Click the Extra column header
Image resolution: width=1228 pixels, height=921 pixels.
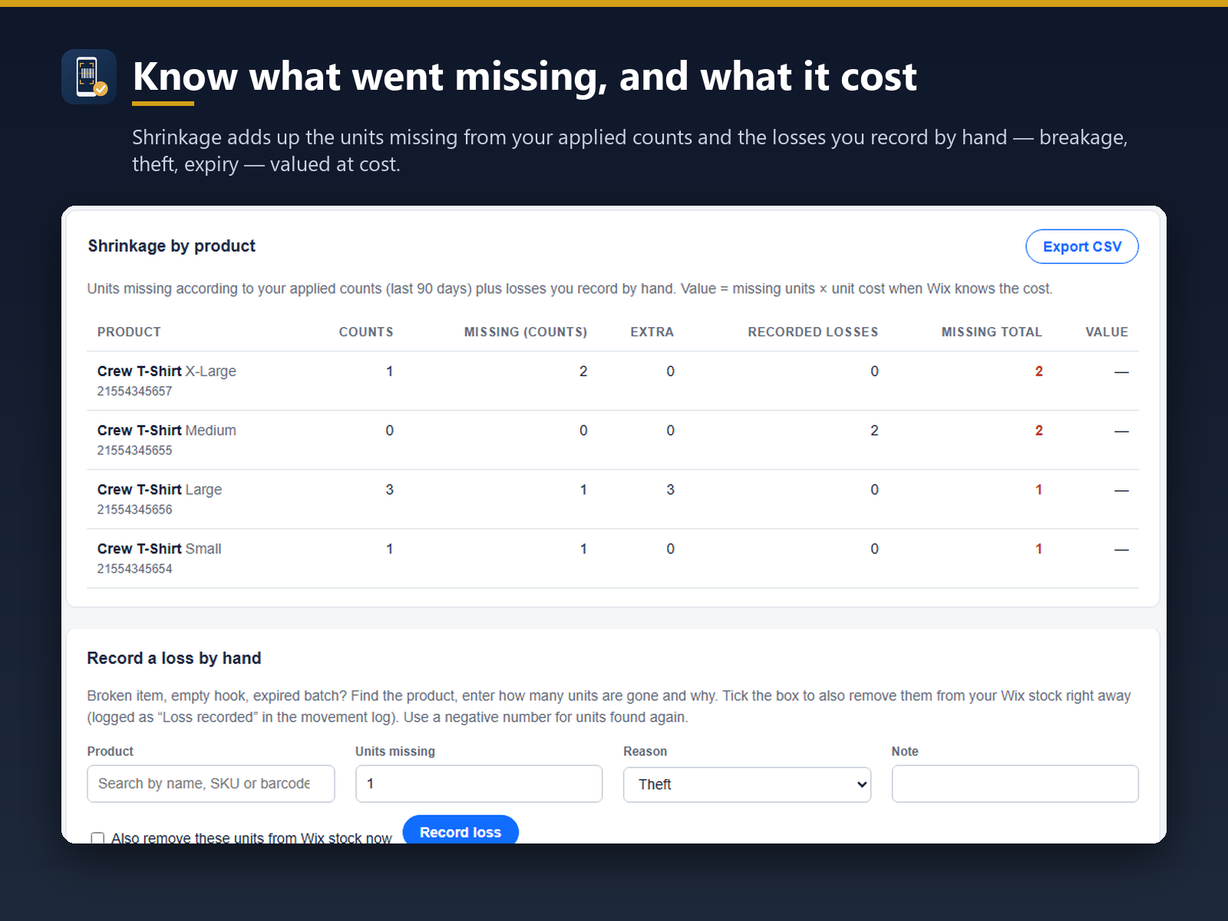(652, 332)
